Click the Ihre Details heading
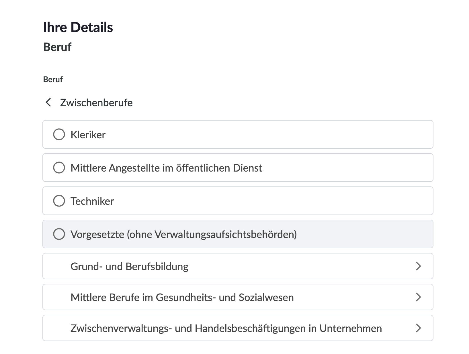469x354 pixels. click(78, 27)
